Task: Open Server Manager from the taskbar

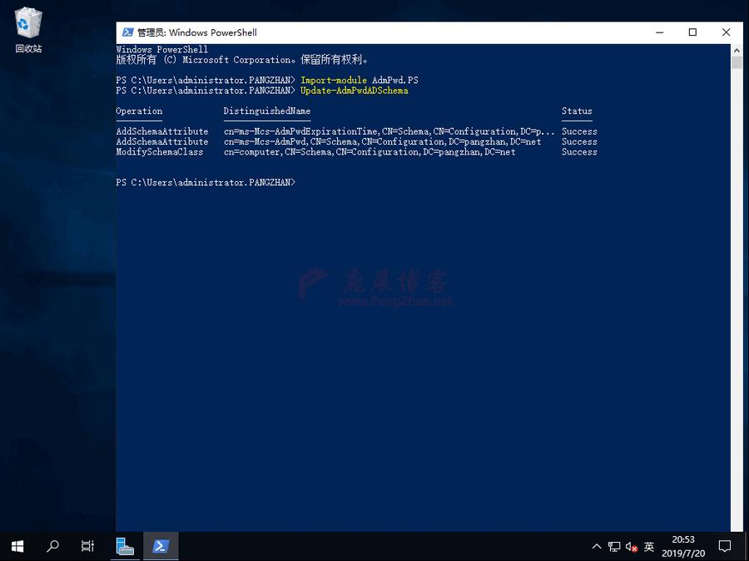Action: 125,546
